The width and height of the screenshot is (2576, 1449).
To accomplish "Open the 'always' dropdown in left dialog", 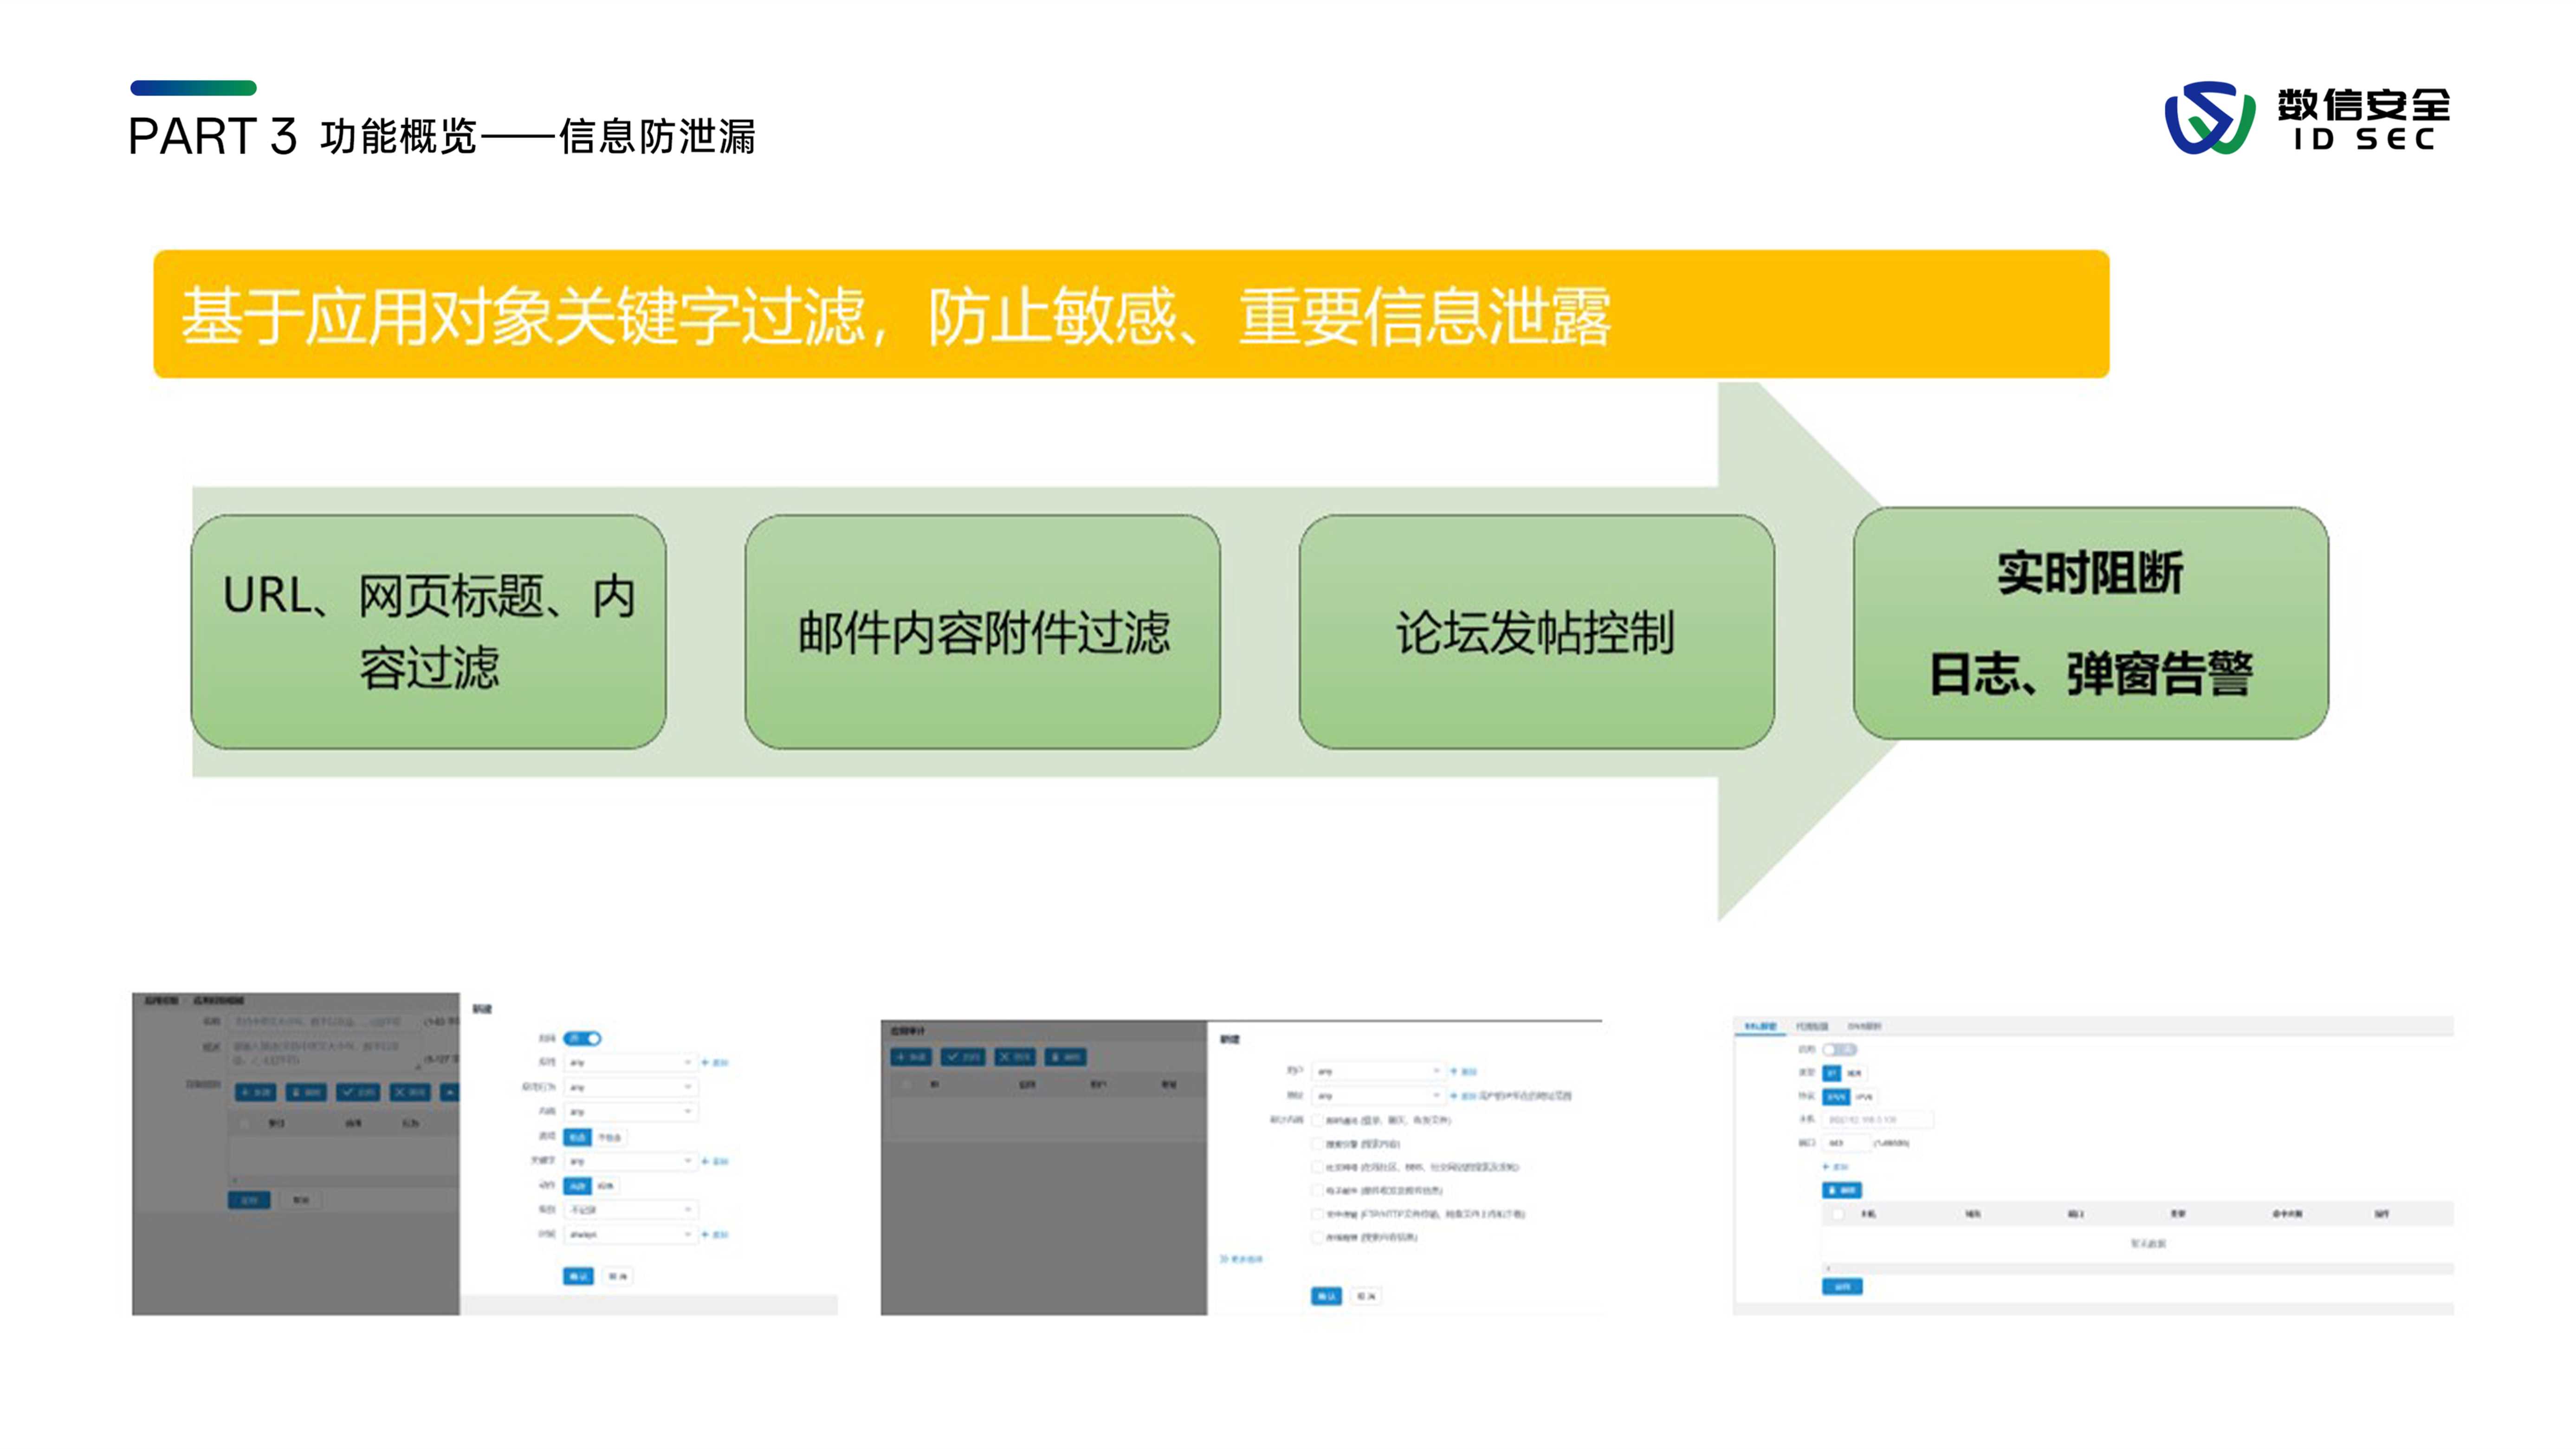I will click(x=630, y=1235).
